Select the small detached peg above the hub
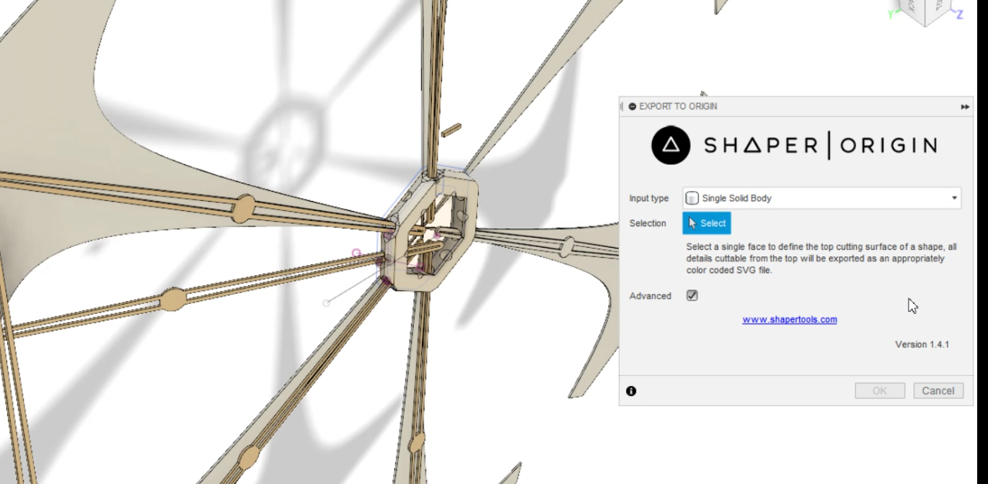This screenshot has width=988, height=484. (x=451, y=130)
